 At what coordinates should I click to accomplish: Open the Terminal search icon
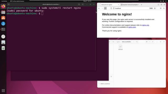79,4
